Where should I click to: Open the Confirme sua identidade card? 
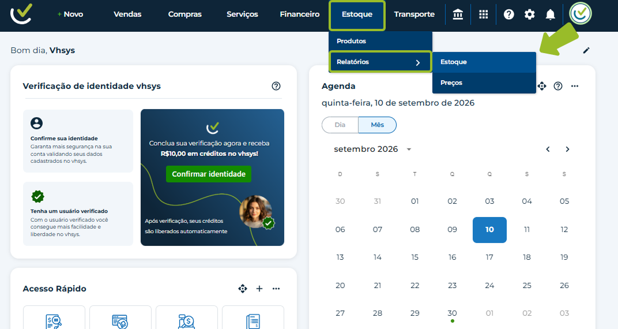78,141
